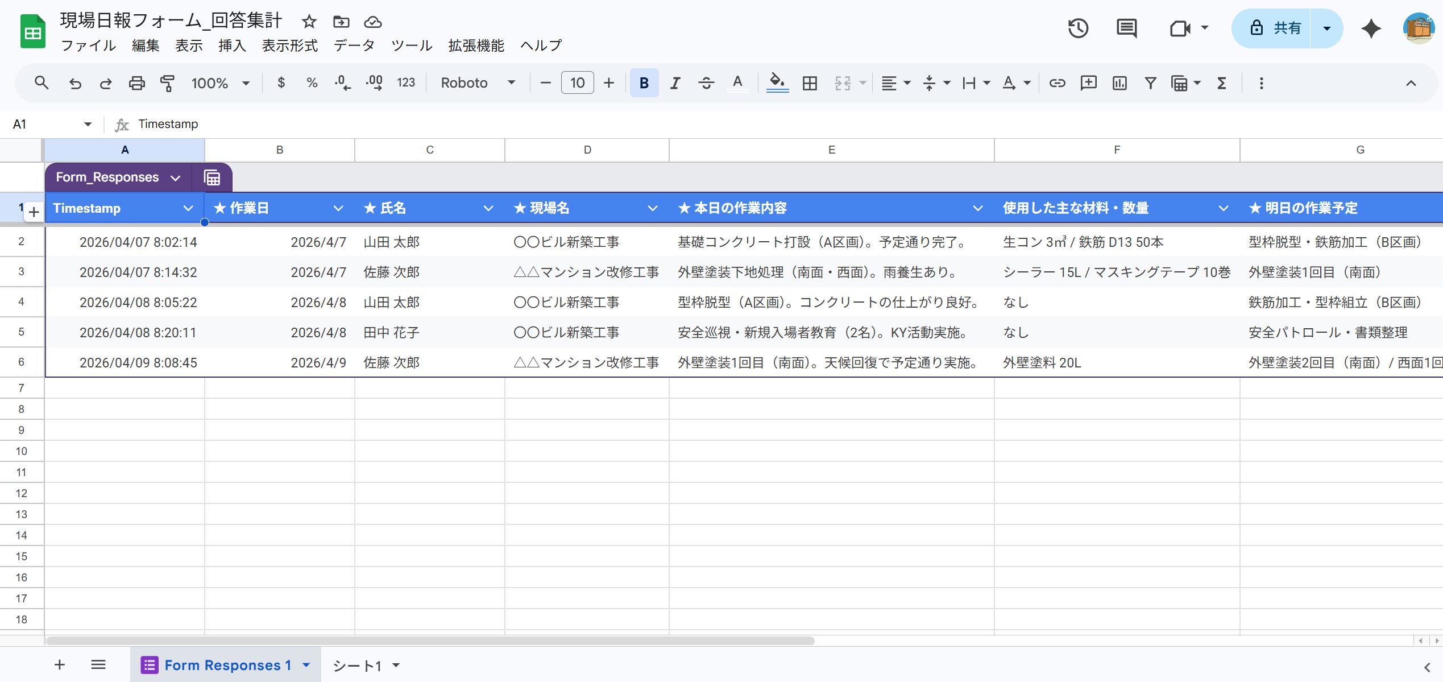Click the paint format roller icon
Screen dimensions: 1443x682
point(167,83)
